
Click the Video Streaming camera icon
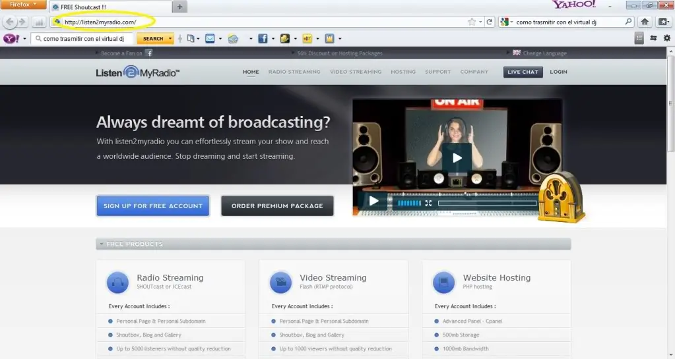[280, 283]
